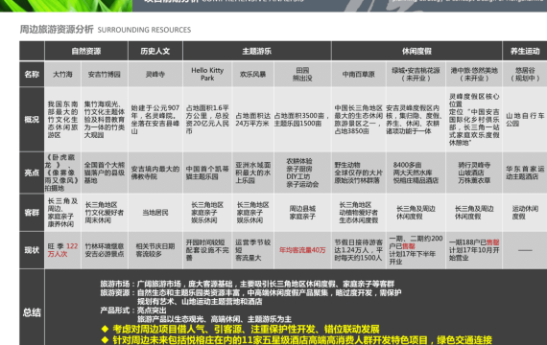The image size is (547, 345).
Task: Click the 休闲度假 column header
Action: [416, 51]
